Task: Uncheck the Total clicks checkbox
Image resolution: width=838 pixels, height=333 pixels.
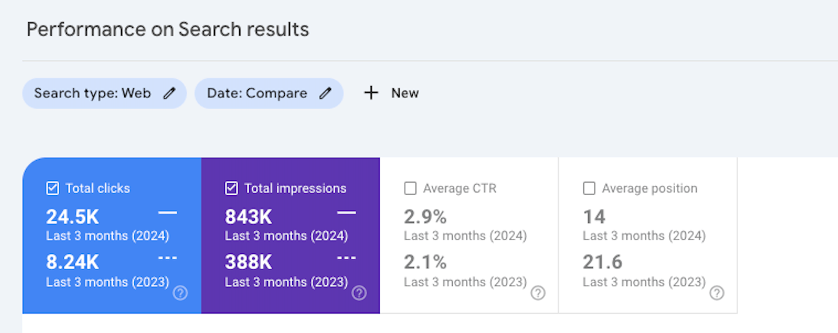Action: click(52, 188)
